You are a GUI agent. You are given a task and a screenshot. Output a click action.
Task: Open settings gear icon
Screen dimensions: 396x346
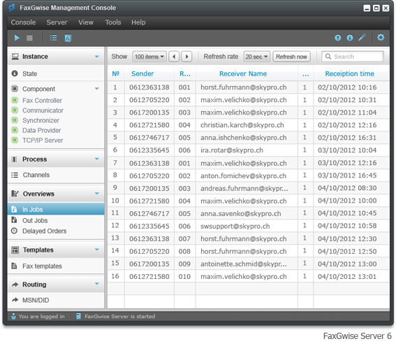click(381, 38)
